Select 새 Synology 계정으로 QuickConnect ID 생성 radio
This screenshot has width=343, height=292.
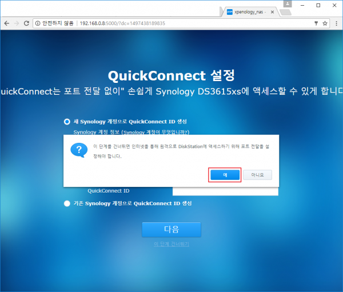click(67, 122)
